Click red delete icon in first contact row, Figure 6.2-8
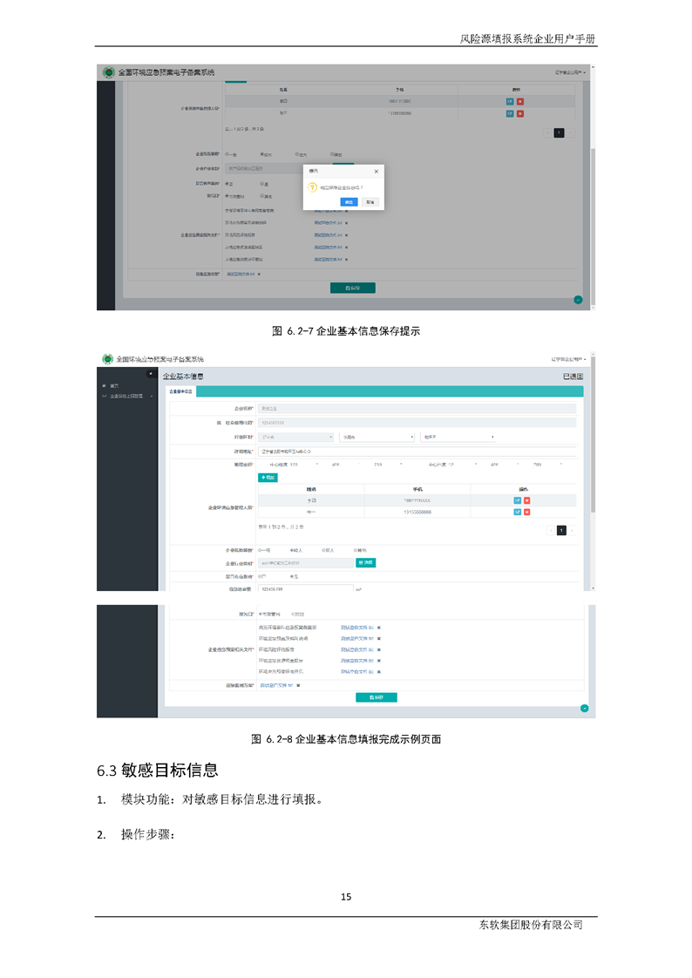This screenshot has height=978, width=692. pyautogui.click(x=526, y=500)
